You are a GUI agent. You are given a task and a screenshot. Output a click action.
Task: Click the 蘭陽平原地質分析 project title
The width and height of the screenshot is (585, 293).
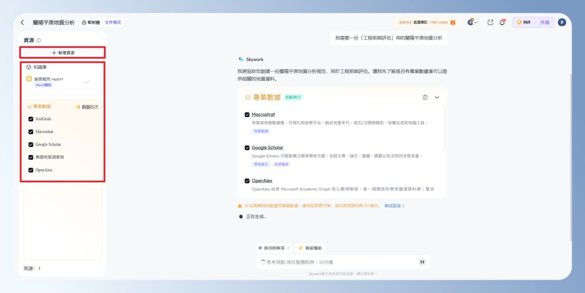tap(54, 22)
